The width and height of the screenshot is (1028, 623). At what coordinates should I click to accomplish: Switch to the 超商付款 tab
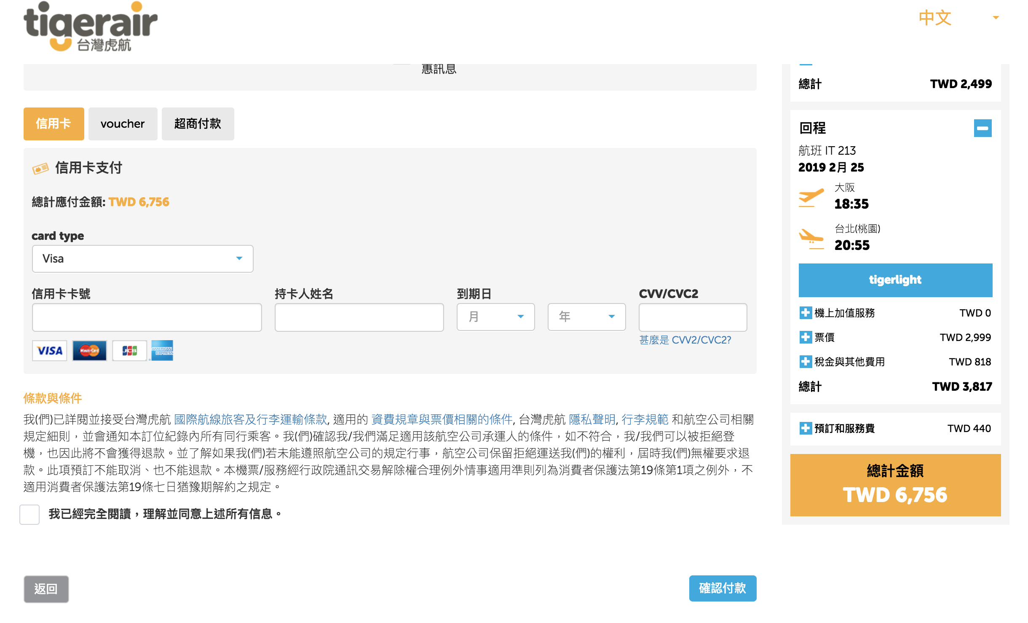click(198, 124)
